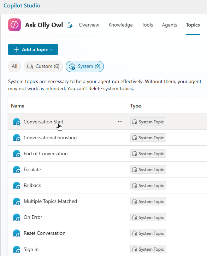Click the edit icon beside Ask Olly Owl
Image resolution: width=207 pixels, height=256 pixels.
[x=70, y=25]
